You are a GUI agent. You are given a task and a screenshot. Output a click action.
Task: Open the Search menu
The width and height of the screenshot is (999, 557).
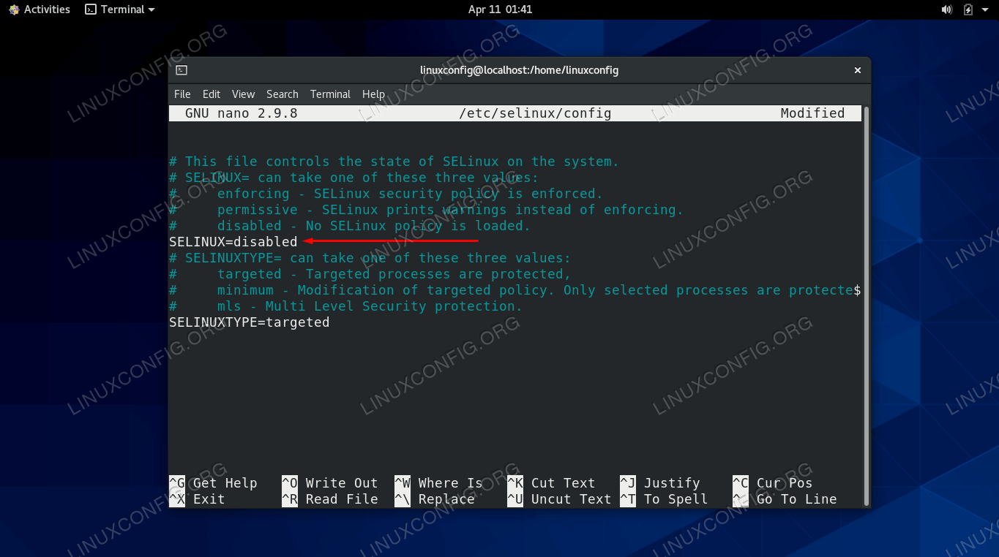coord(283,94)
